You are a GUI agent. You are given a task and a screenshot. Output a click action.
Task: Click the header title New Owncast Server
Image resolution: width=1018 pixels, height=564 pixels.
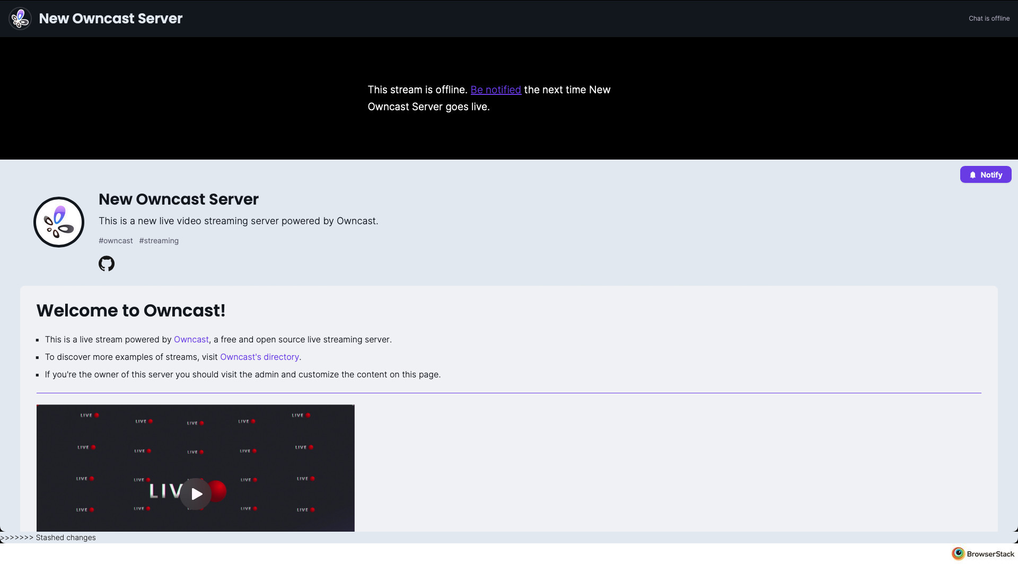tap(111, 19)
